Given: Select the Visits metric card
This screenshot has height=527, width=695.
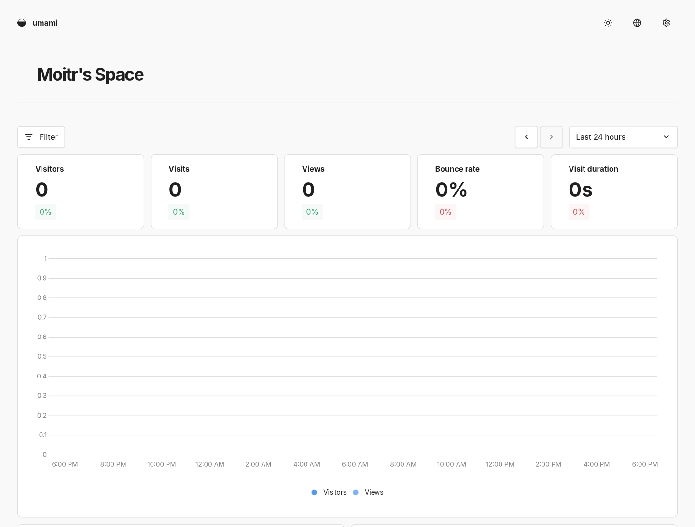Looking at the screenshot, I should coord(214,191).
